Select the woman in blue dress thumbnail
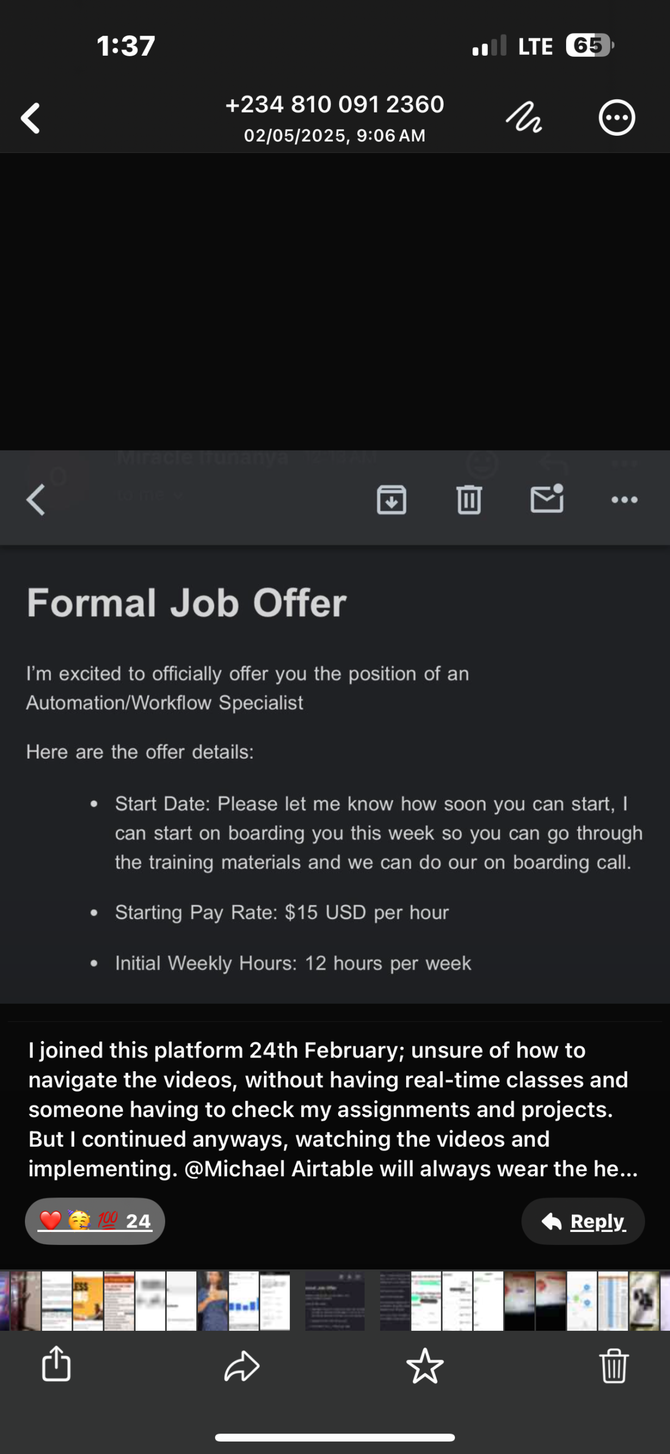Screen dimensions: 670x1454 coord(213,1301)
